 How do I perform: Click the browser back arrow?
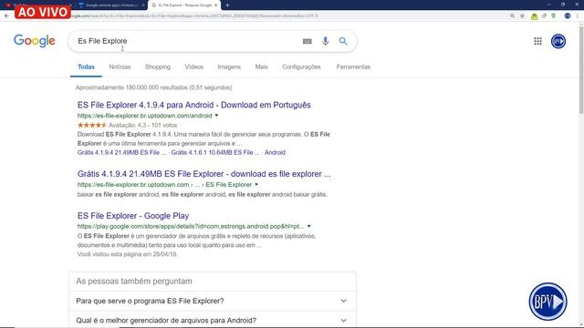pyautogui.click(x=6, y=16)
